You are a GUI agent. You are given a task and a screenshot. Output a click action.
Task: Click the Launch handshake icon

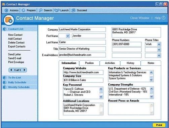(57, 10)
